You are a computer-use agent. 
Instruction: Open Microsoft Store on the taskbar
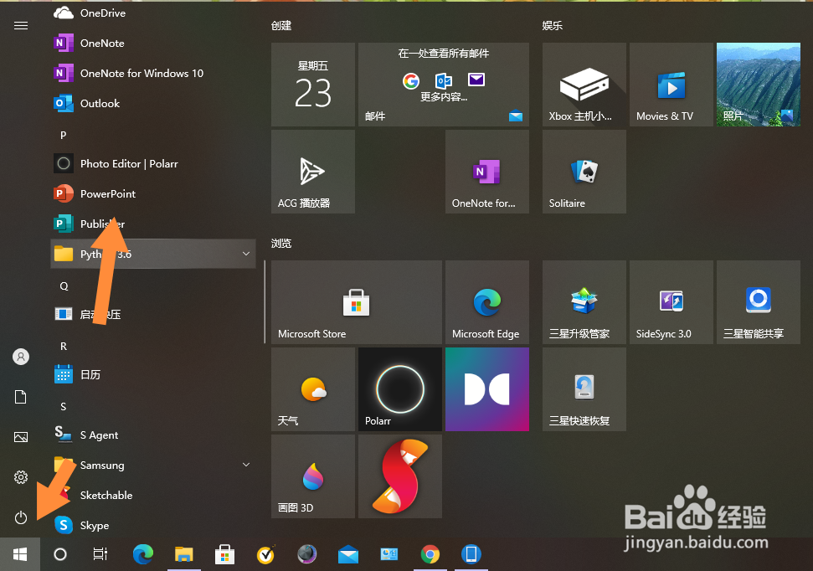[225, 554]
